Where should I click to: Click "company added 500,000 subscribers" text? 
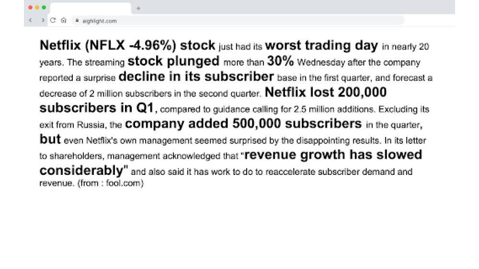[243, 124]
